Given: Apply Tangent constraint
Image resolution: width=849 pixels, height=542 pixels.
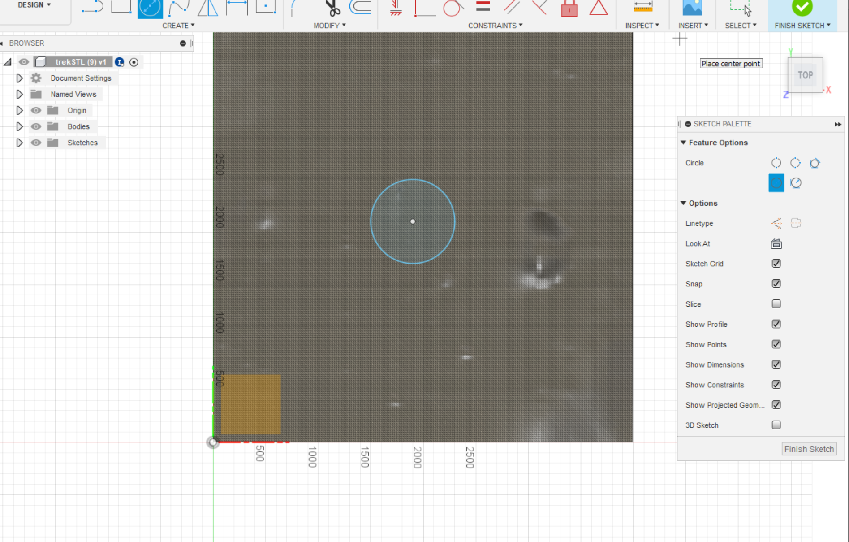Looking at the screenshot, I should 453,7.
